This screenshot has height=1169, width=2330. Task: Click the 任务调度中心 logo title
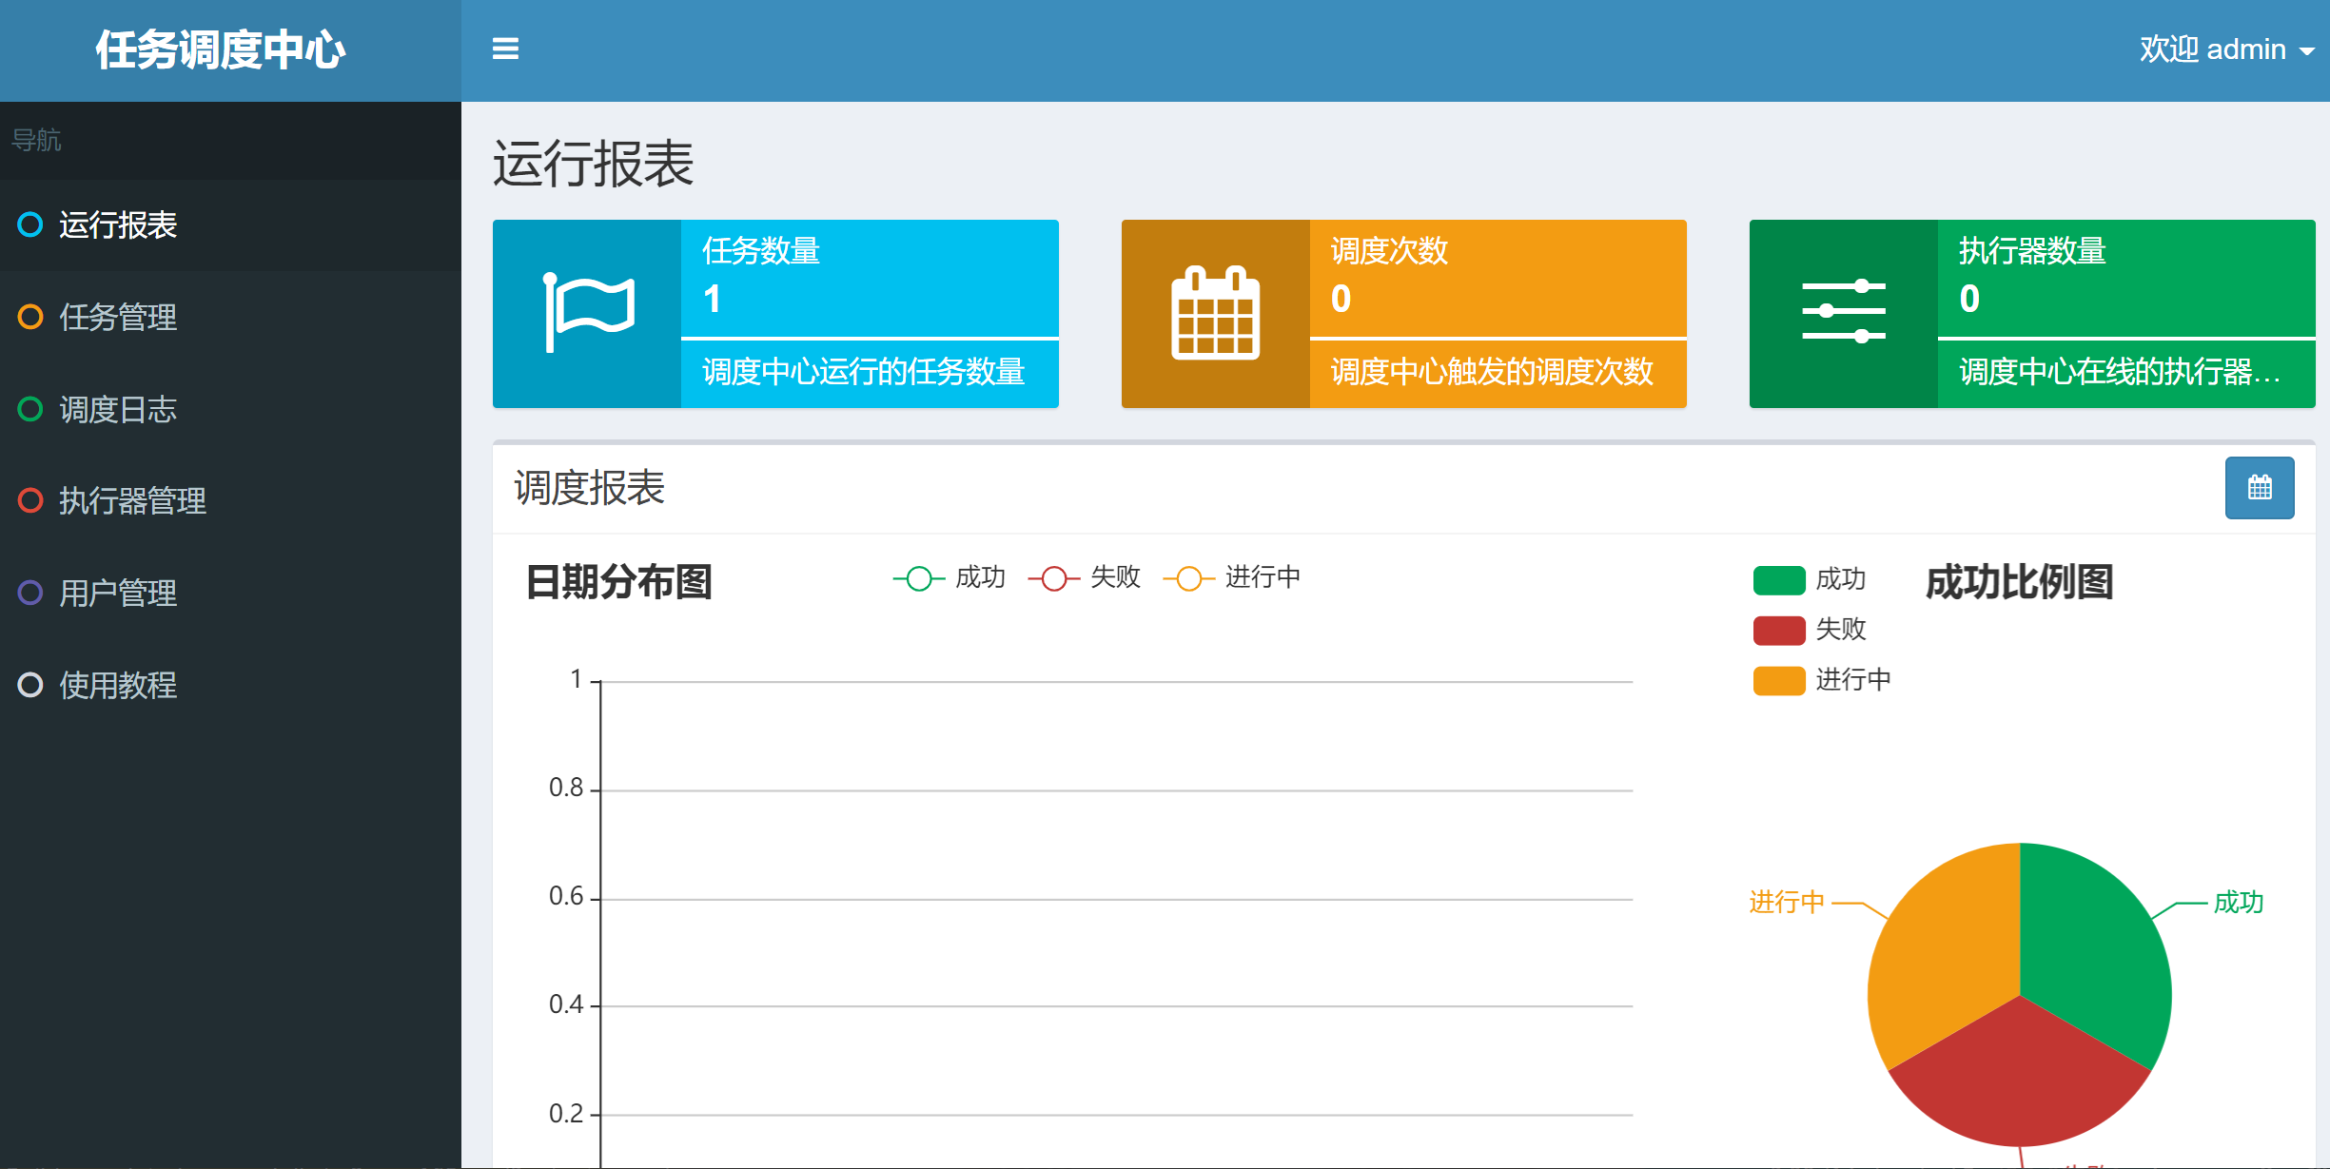pos(221,50)
